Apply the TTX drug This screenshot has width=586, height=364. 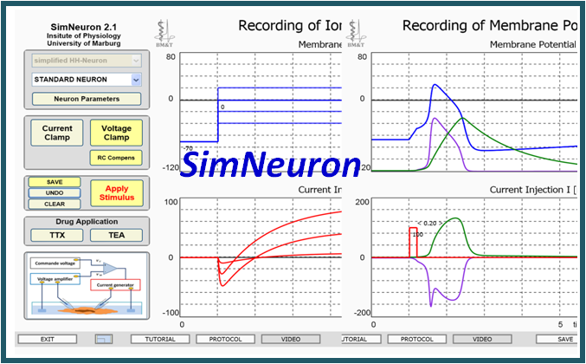click(57, 236)
